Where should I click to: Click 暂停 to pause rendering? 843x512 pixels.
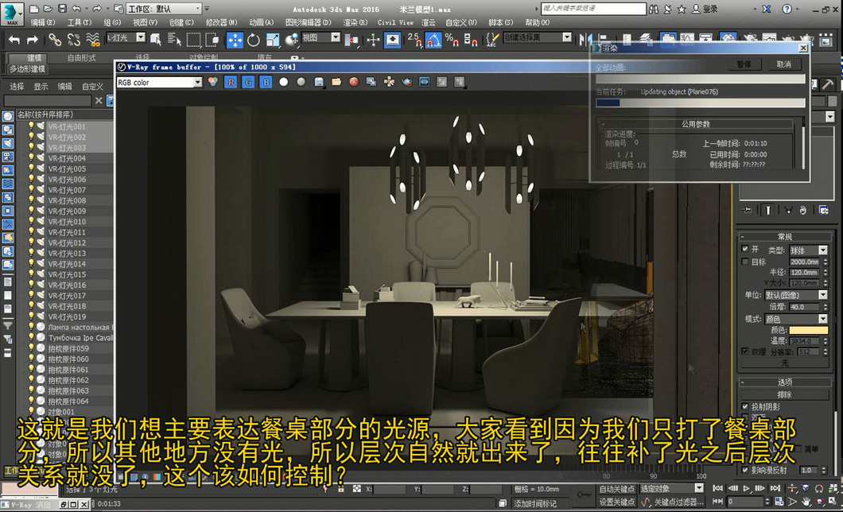[x=744, y=64]
